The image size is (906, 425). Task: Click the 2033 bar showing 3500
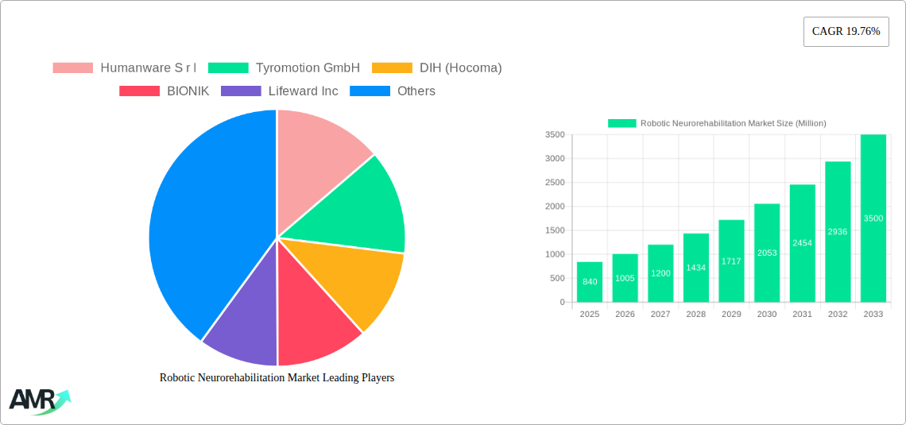coord(873,218)
